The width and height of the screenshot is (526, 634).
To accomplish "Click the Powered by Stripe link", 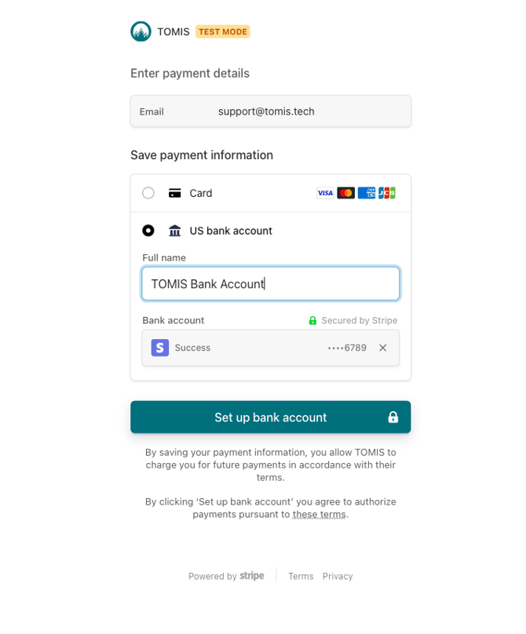I will click(226, 577).
